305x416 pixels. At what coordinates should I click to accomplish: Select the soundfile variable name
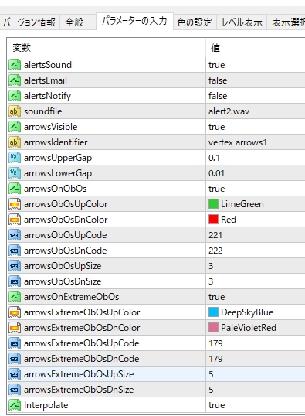click(x=43, y=111)
